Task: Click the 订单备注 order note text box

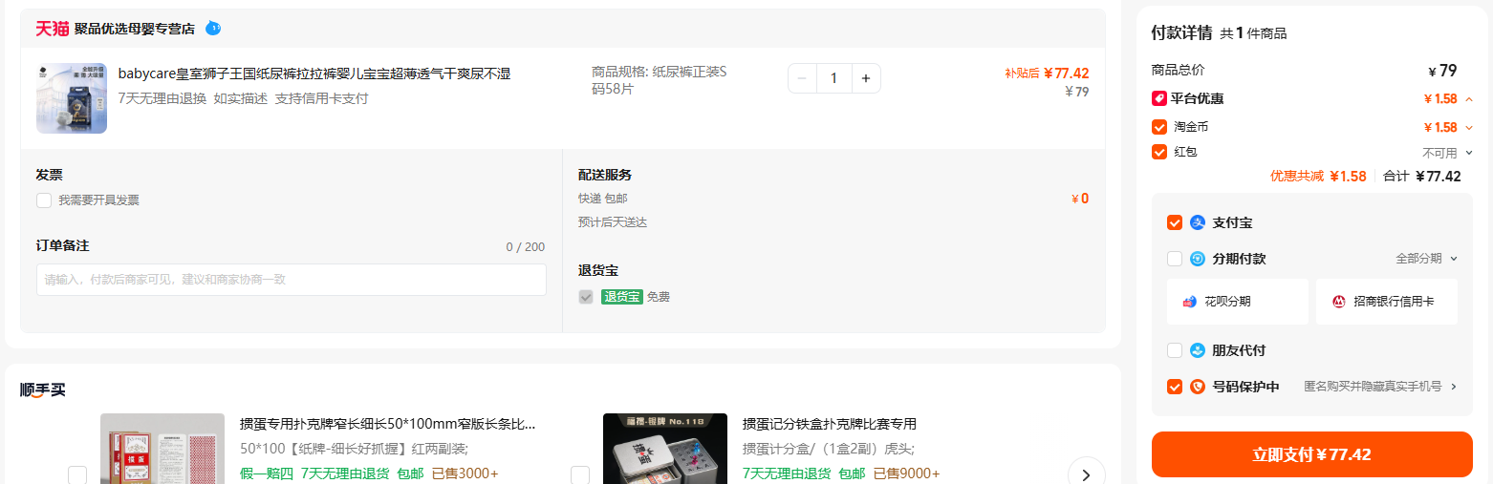Action: click(x=292, y=280)
